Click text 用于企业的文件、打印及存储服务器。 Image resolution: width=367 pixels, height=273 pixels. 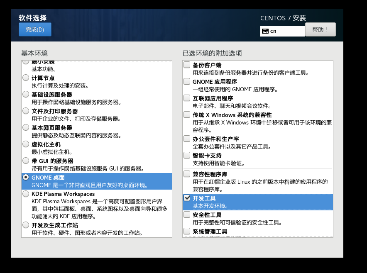[x=76, y=119]
